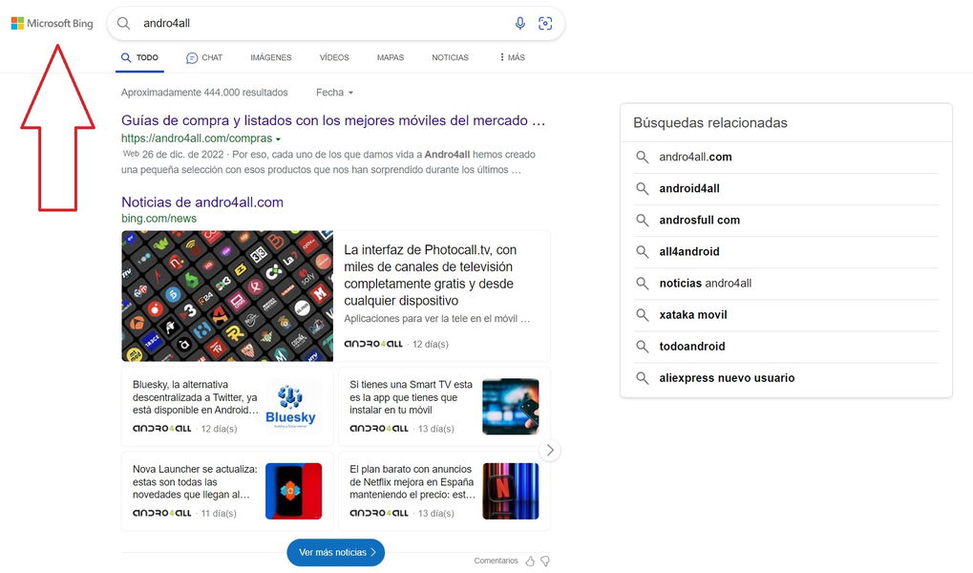The image size is (973, 573).
Task: Click magnifier icon beside aliexpress nuevo usuario
Action: pyautogui.click(x=643, y=379)
